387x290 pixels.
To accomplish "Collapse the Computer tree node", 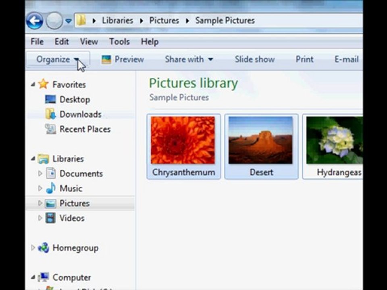I will coord(33,278).
